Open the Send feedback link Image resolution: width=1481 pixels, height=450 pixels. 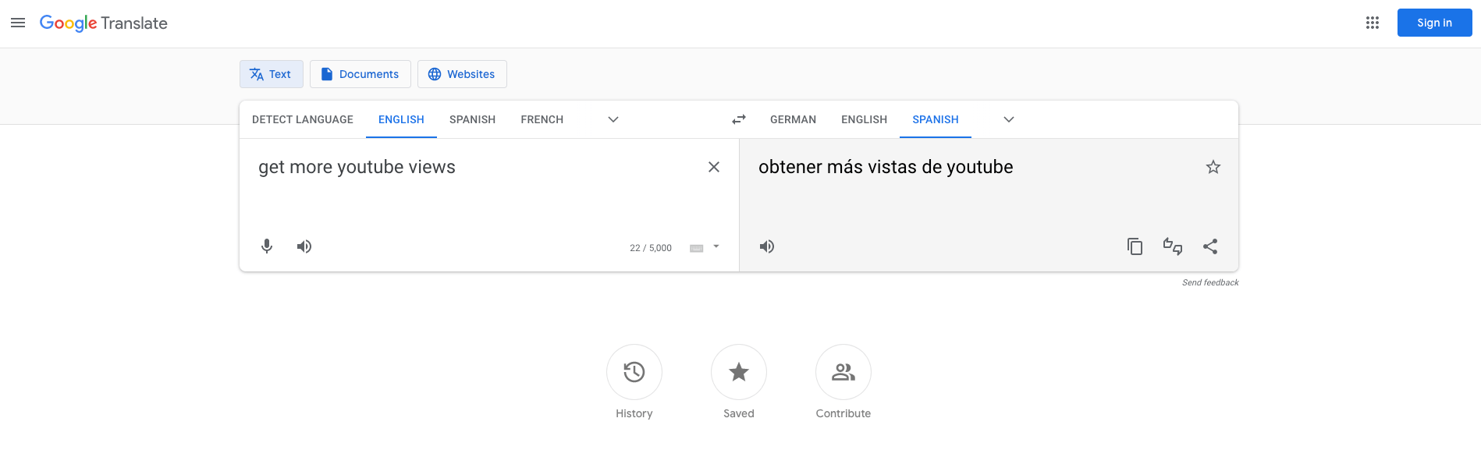click(x=1210, y=282)
